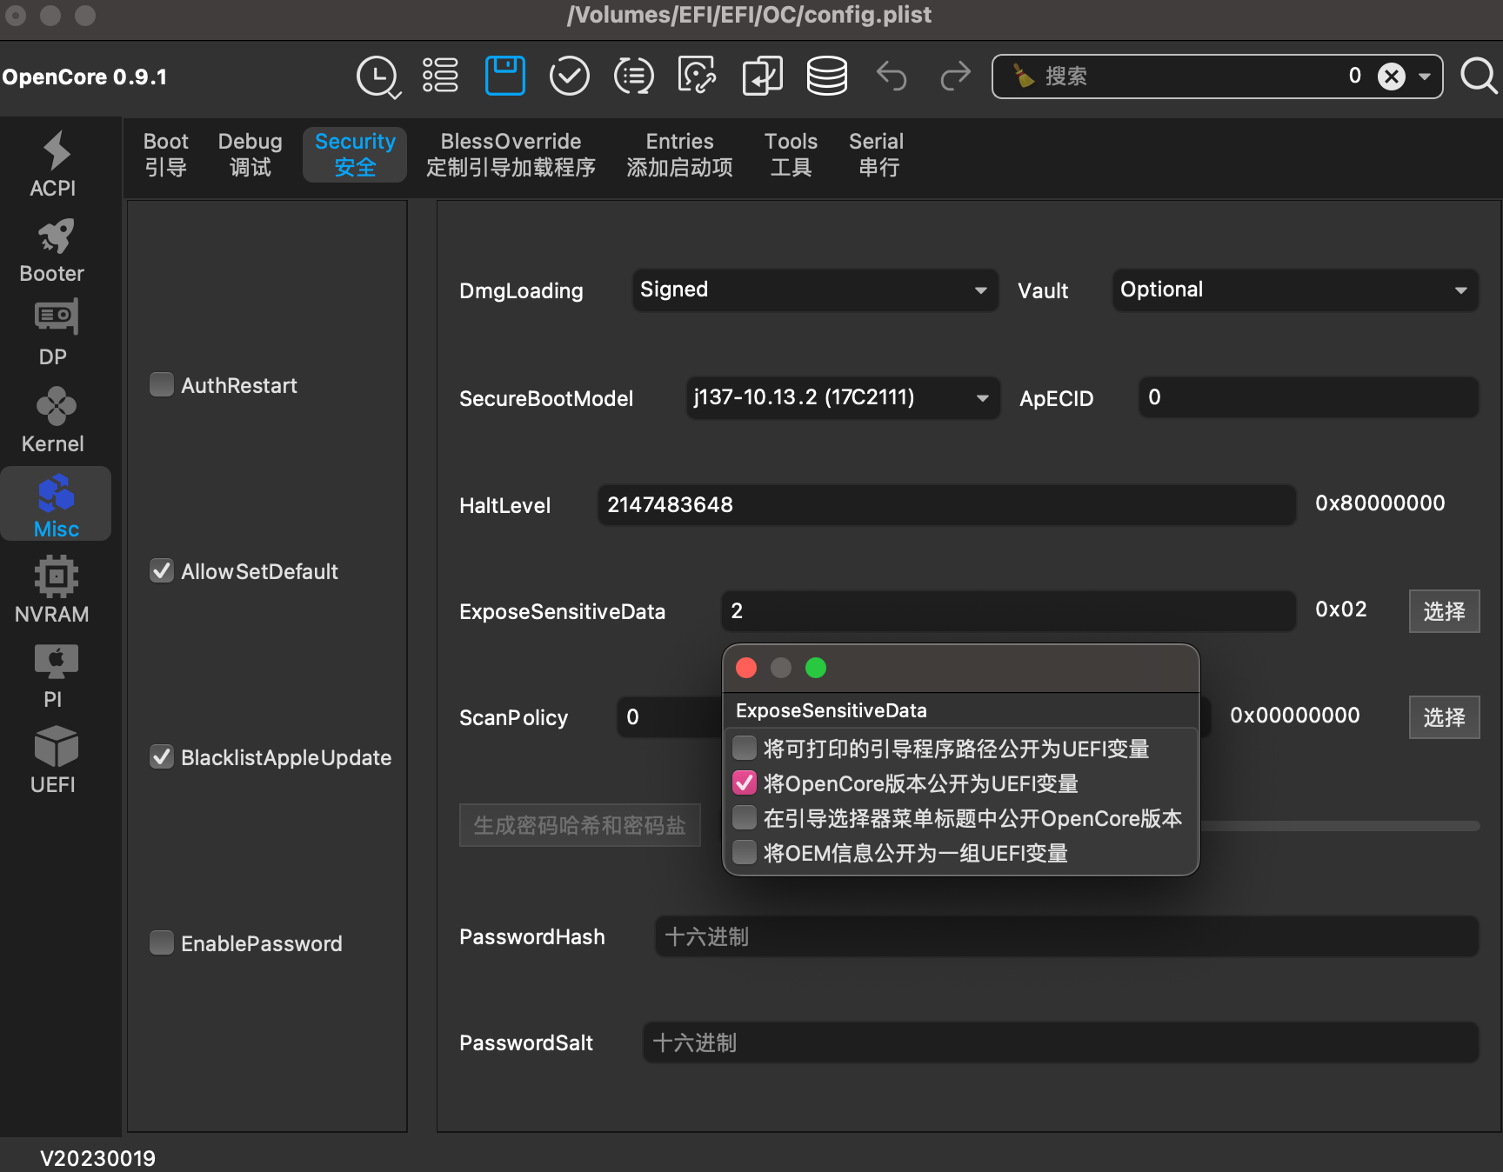Switch to the Boot tab
Viewport: 1503px width, 1172px height.
[x=165, y=154]
